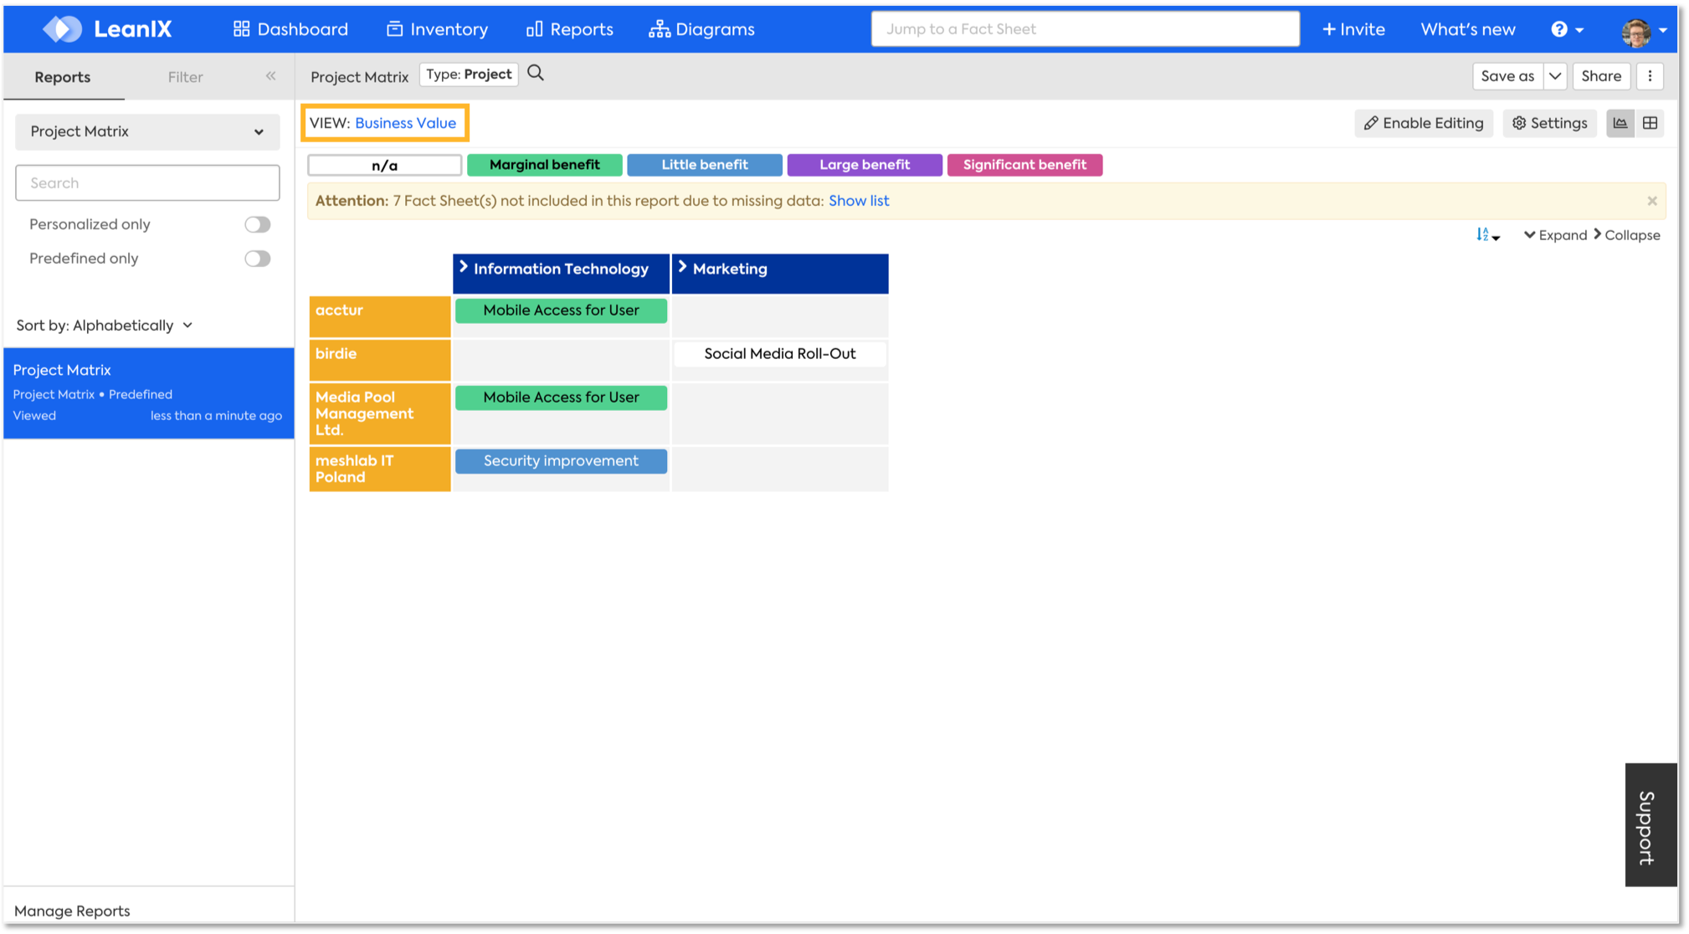Switch to the Filter tab
This screenshot has width=1689, height=934.
pos(185,77)
